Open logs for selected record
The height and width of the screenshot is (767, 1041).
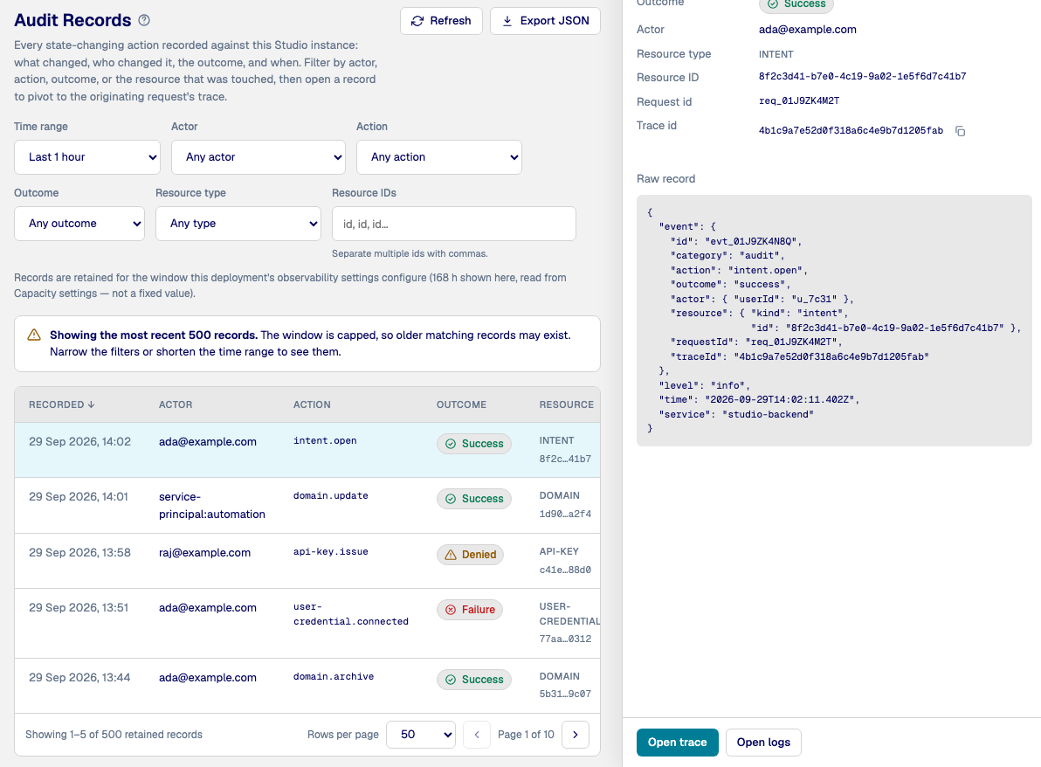tap(763, 743)
